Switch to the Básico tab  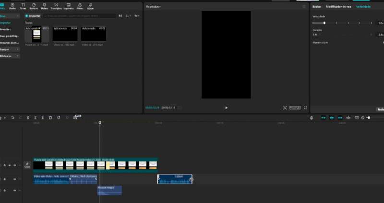tap(316, 7)
